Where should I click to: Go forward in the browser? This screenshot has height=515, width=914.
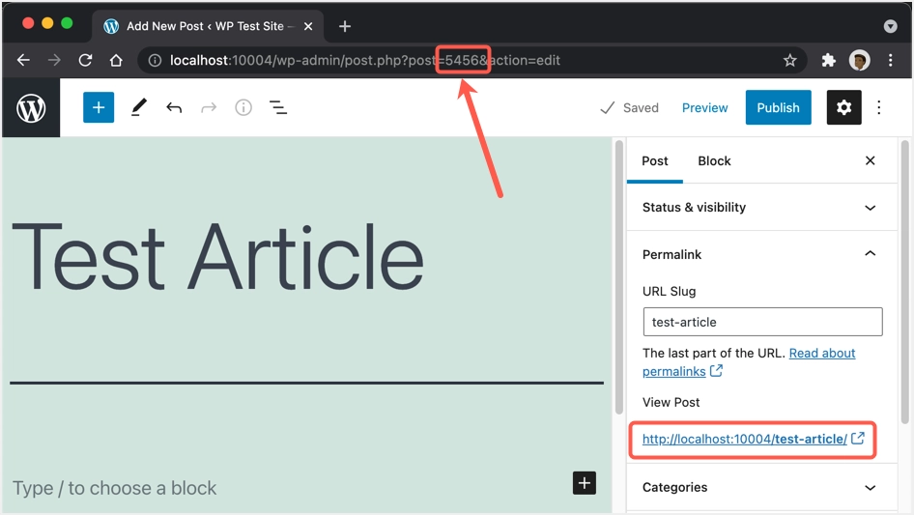(54, 60)
